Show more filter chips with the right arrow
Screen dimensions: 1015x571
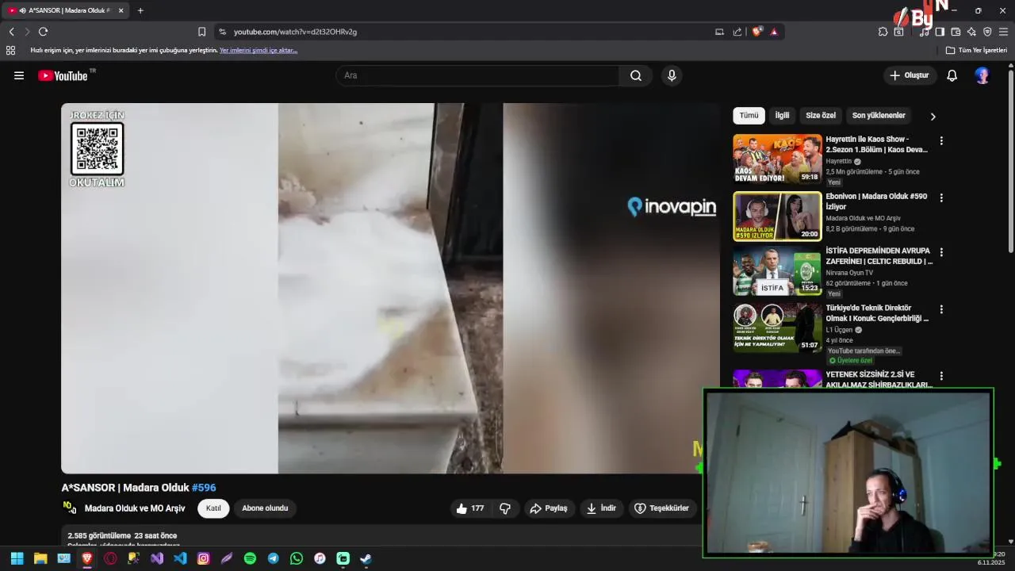(x=933, y=116)
